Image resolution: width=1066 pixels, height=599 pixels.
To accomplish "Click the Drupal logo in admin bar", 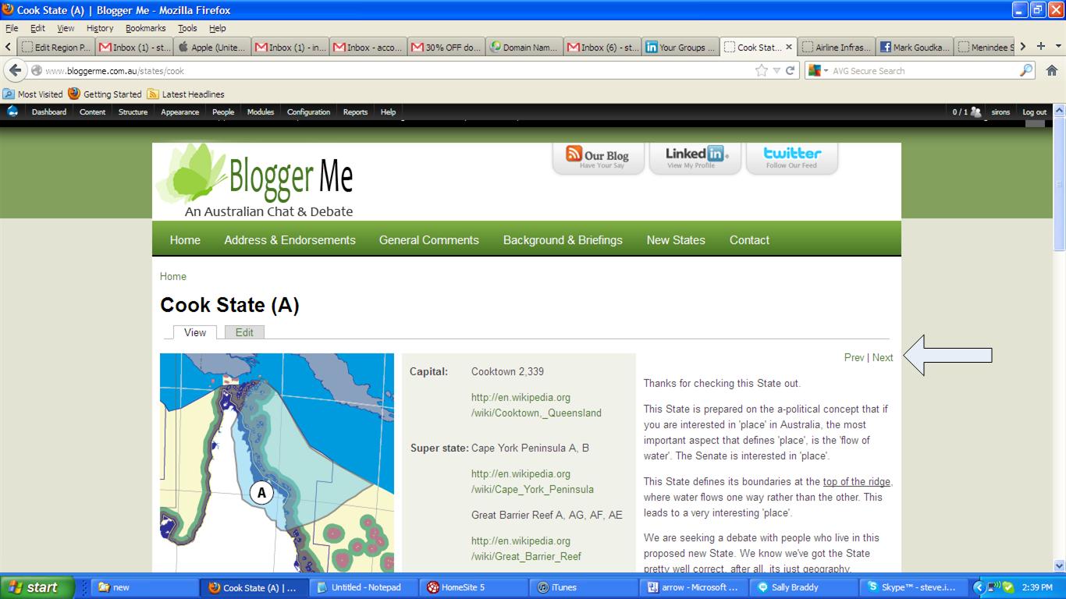I will click(x=12, y=112).
